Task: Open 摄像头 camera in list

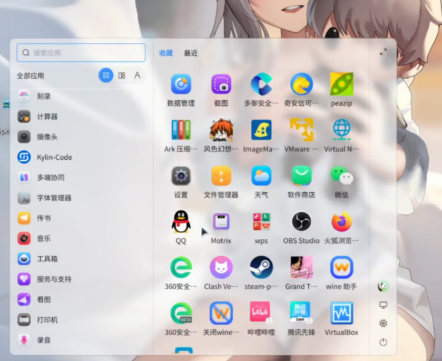Action: point(81,137)
